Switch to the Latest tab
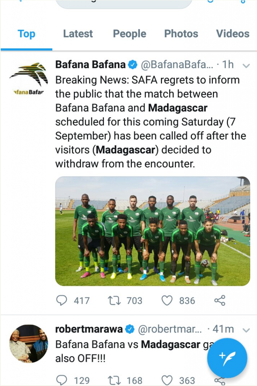 click(78, 34)
